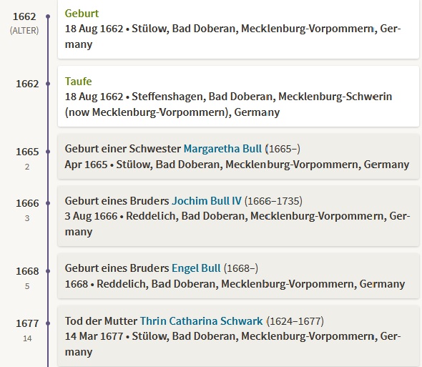Open the 3 Aug 1666 brother birth card
This screenshot has height=367, width=422.
pos(238,216)
